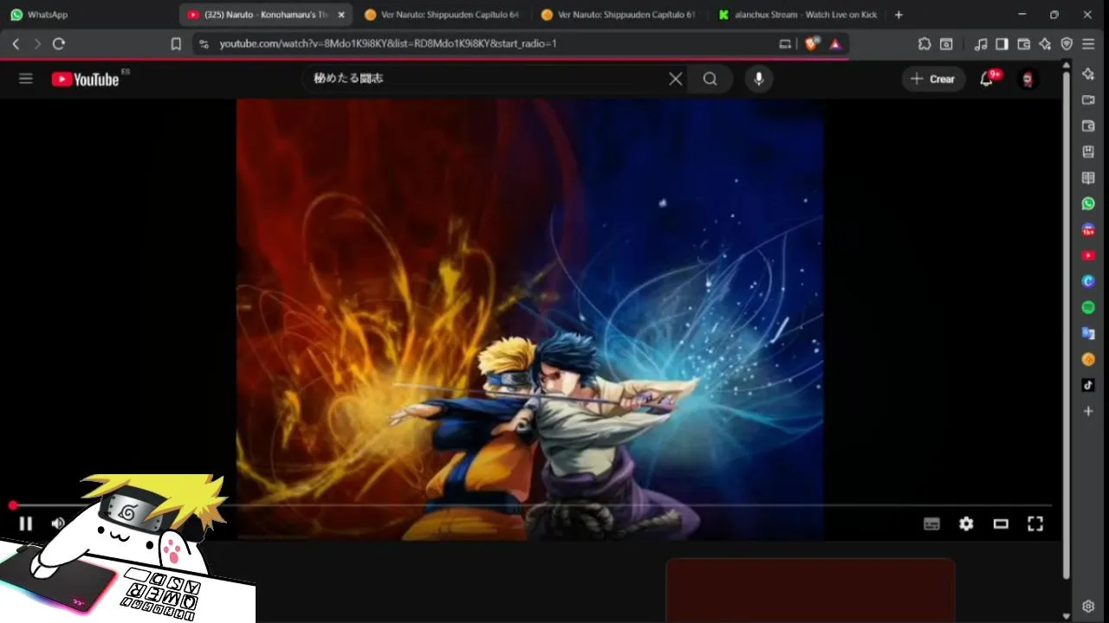Open the Brave Shields lion icon

point(812,43)
